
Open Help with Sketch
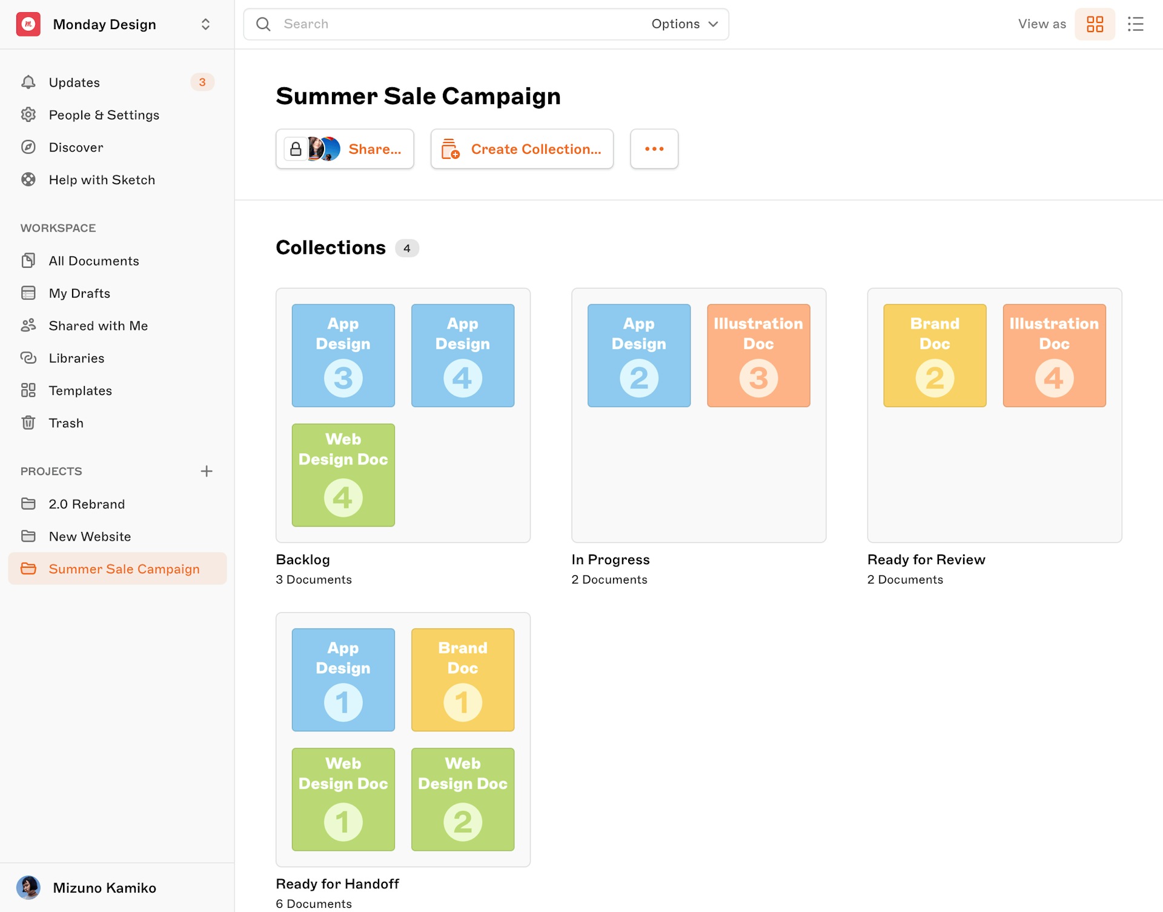point(102,179)
